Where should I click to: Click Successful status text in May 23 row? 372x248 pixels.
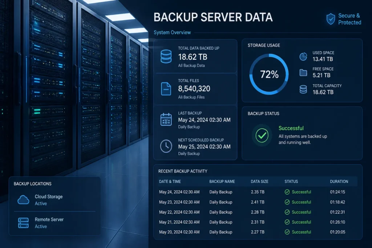(301, 202)
